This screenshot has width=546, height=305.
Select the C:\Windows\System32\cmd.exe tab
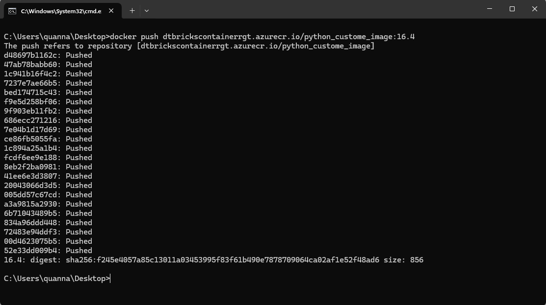[x=61, y=10]
